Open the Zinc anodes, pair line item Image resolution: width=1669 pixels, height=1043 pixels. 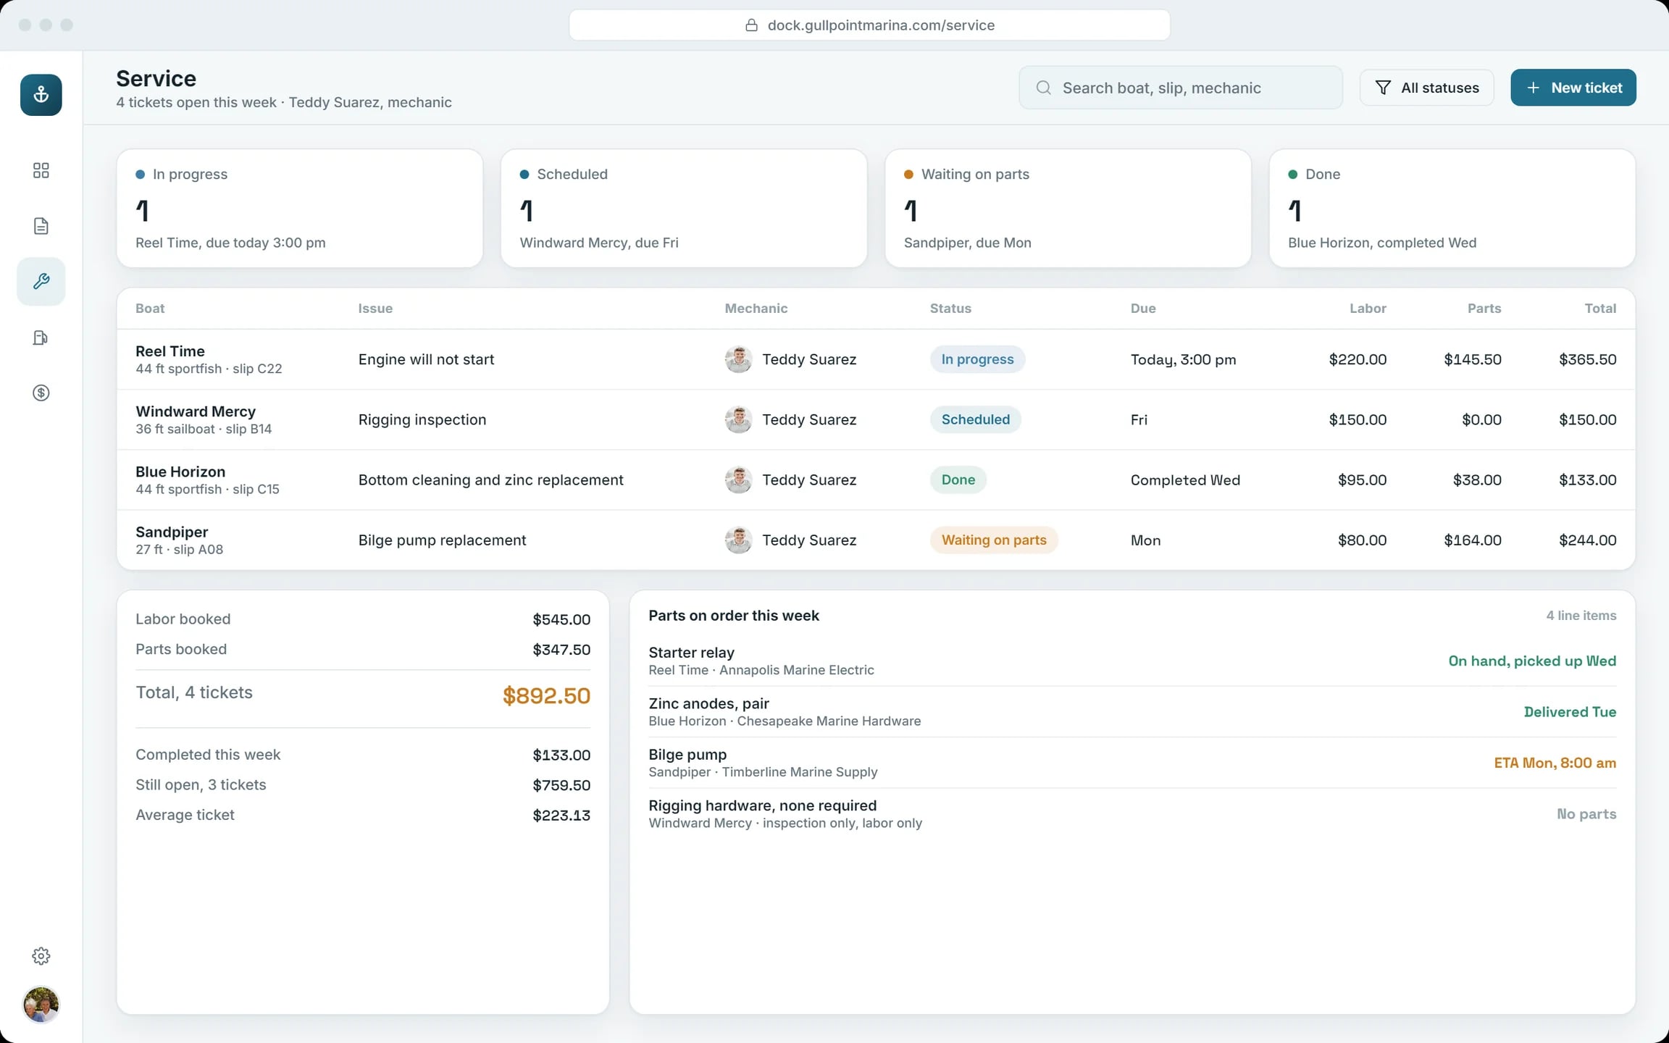coord(1132,711)
